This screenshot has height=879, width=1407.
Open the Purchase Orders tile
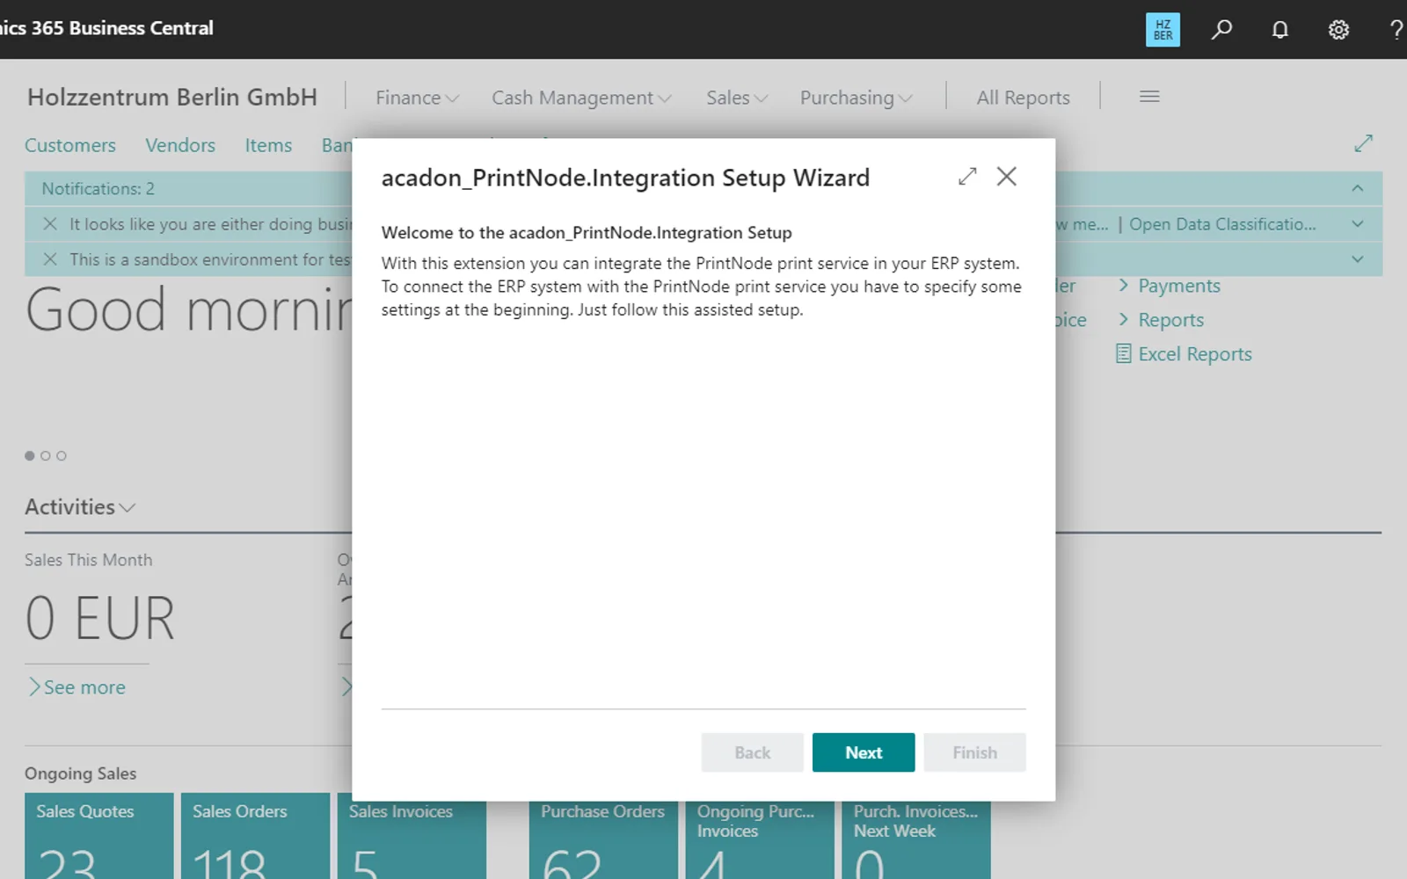click(x=603, y=839)
